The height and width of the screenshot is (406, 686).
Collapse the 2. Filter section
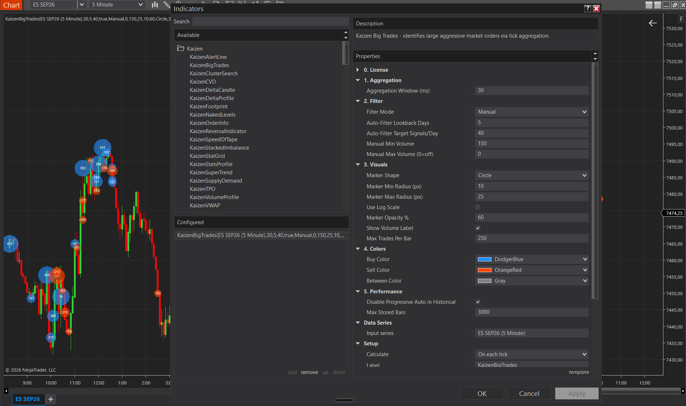coord(358,101)
